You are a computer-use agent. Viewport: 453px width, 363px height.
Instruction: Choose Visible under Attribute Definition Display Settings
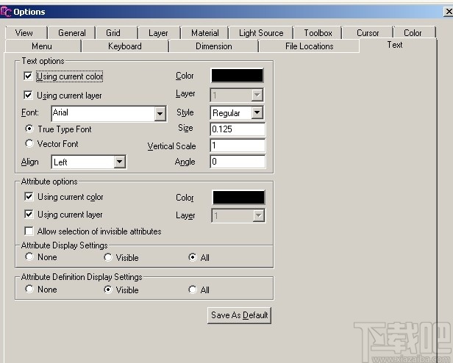108,290
